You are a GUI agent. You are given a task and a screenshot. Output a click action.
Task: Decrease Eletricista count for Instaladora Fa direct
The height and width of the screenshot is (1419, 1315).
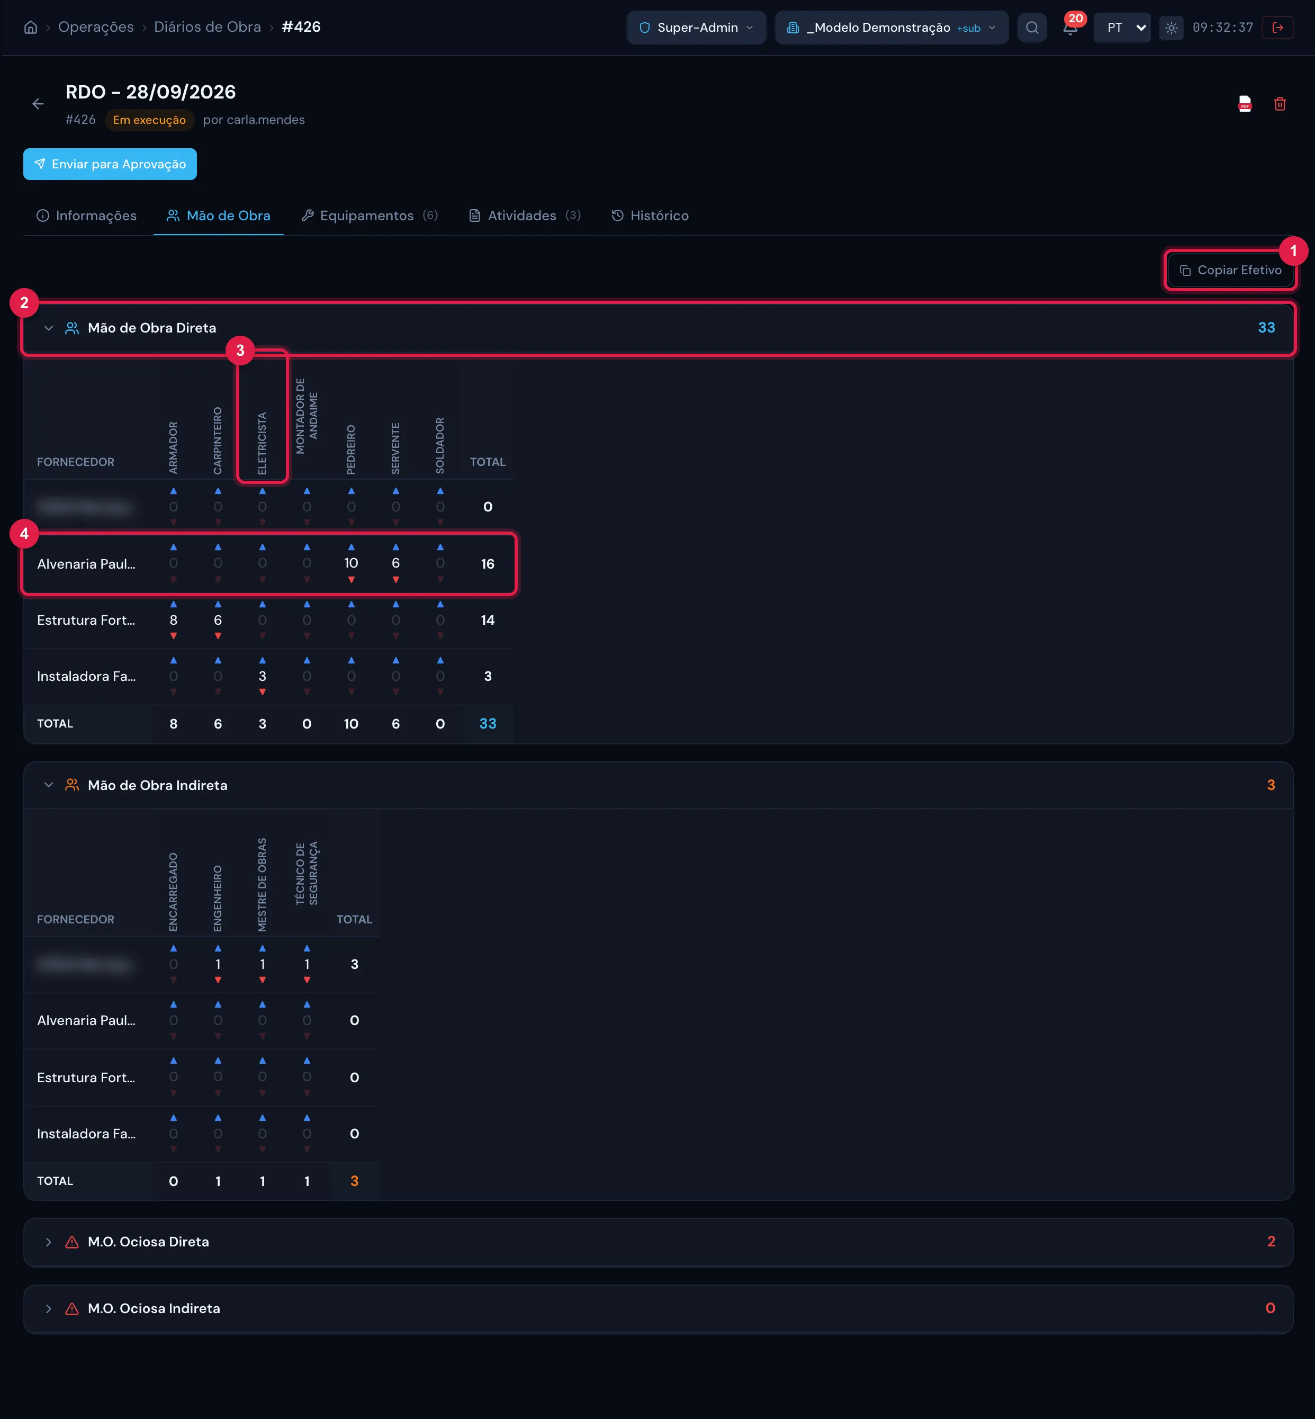click(x=263, y=693)
